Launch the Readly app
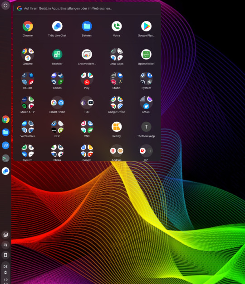Screen dimensions: 245x284 [x=117, y=127]
